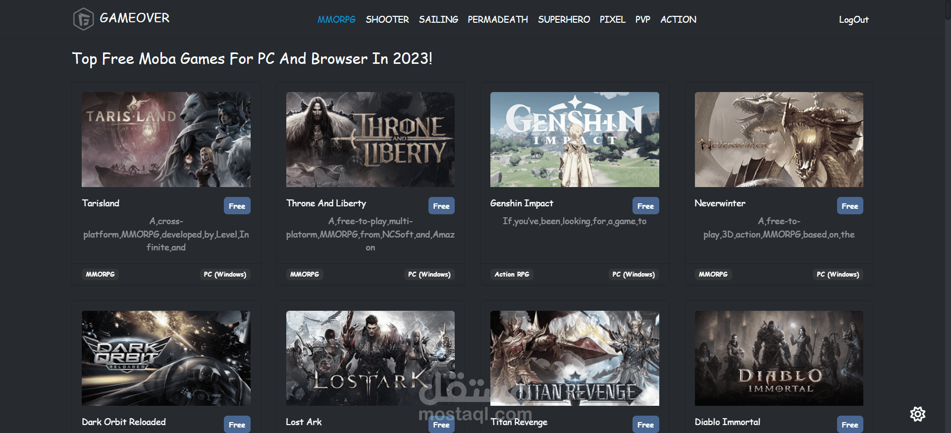Click the Free badge on Neverwinter

[x=850, y=206]
